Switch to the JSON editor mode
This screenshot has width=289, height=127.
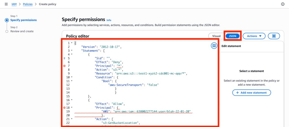pyautogui.click(x=233, y=36)
